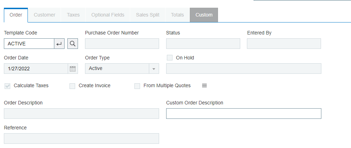This screenshot has width=351, height=148.
Task: Toggle the On Hold checkbox
Action: [170, 58]
